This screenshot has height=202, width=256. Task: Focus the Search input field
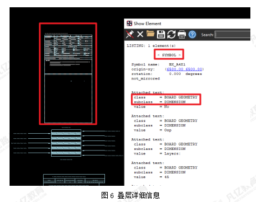pyautogui.click(x=232, y=35)
